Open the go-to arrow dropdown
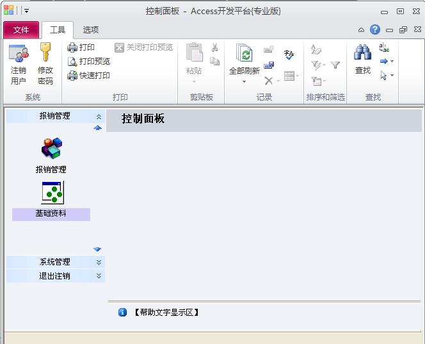The image size is (425, 344). (x=392, y=61)
